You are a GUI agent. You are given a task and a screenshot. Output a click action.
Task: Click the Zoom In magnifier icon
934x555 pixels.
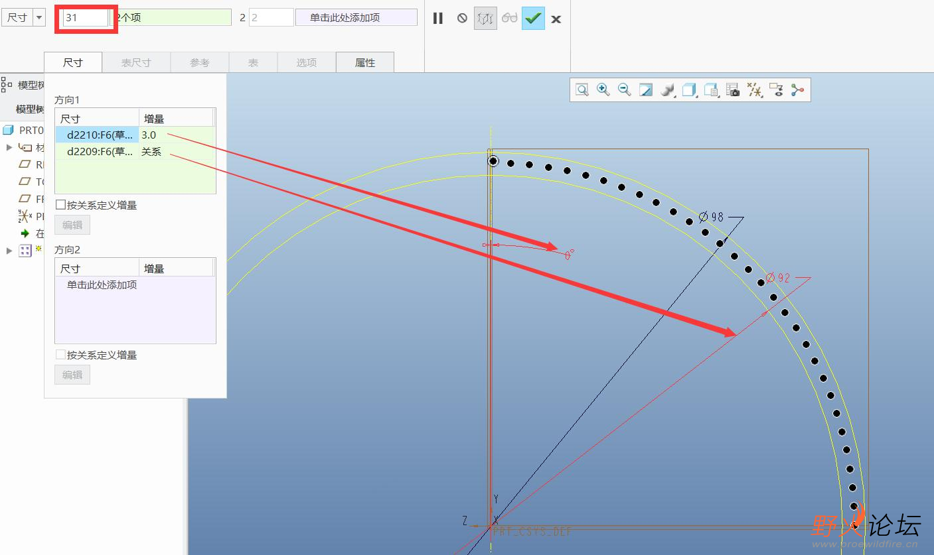click(x=603, y=90)
